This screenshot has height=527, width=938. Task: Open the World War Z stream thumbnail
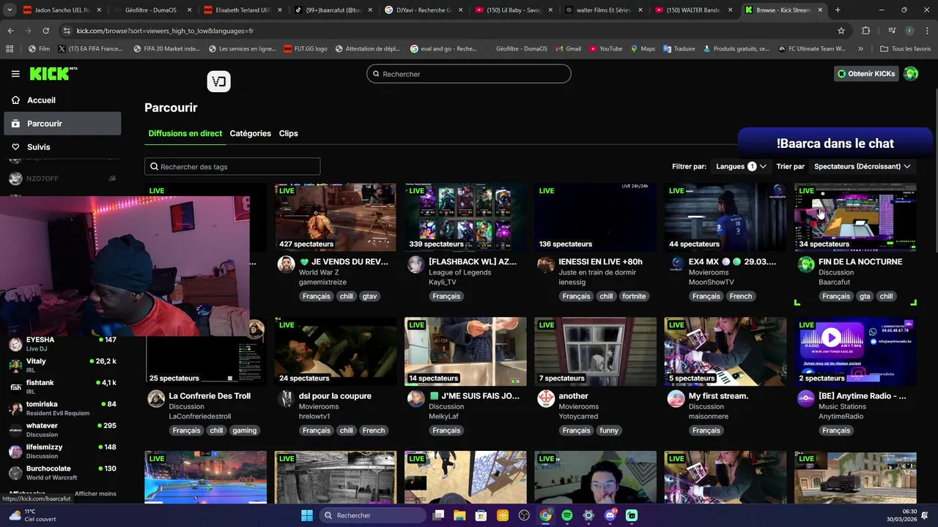coord(336,217)
